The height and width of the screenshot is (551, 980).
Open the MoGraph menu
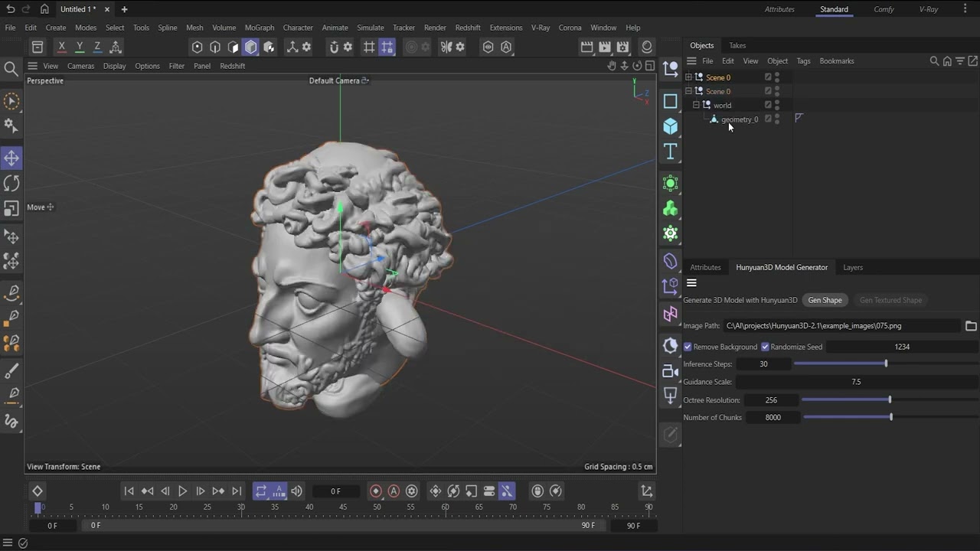[x=260, y=28]
